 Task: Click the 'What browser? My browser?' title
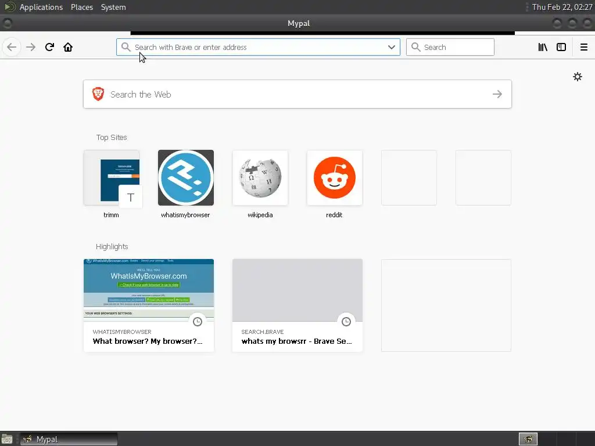[148, 341]
